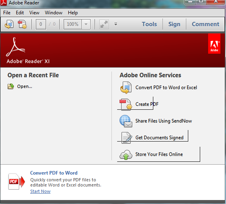The height and width of the screenshot is (204, 226).
Task: Open the File menu
Action: 7,13
